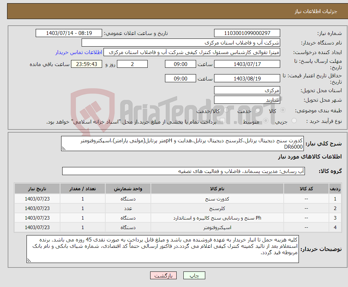Click the price validity date 1403/08/19

(247, 78)
